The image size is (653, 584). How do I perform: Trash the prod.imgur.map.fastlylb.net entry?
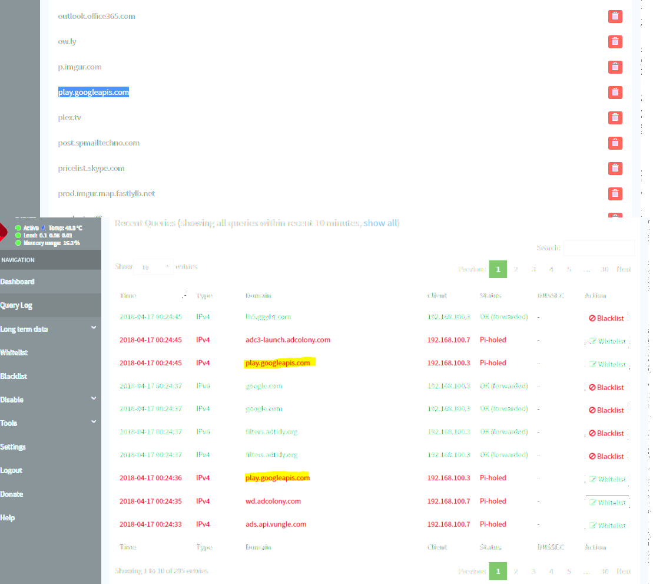click(x=615, y=194)
